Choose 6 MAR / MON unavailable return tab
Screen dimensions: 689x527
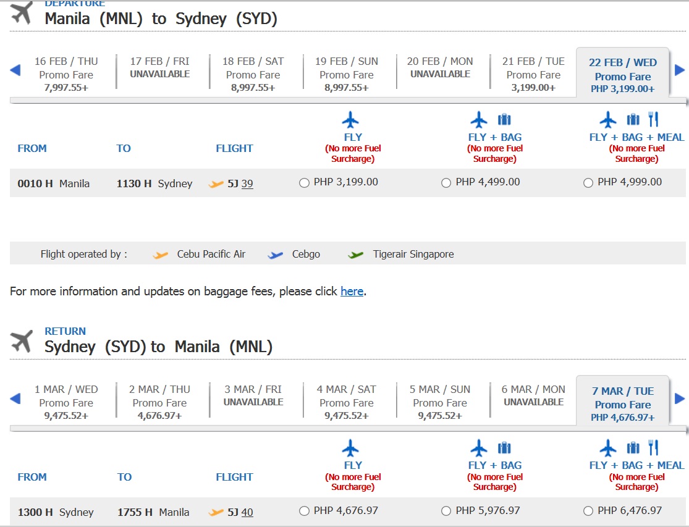click(533, 395)
